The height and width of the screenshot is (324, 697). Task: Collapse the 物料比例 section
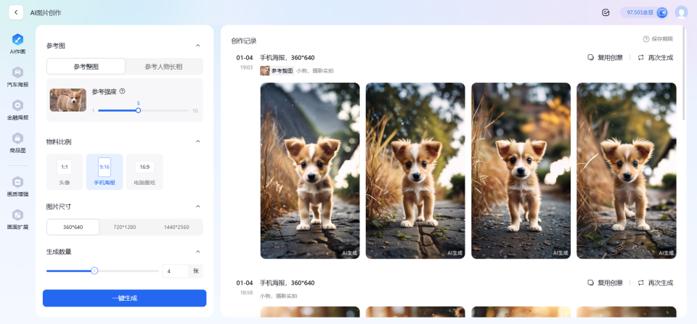(x=198, y=141)
